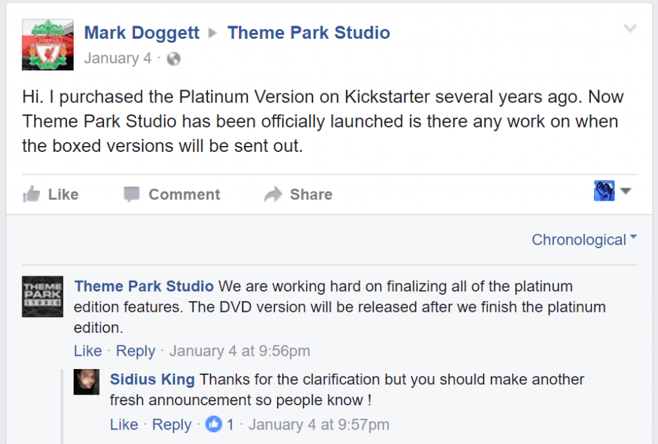658x444 pixels.
Task: Open Theme Park Studio page link in post header
Action: [x=309, y=33]
